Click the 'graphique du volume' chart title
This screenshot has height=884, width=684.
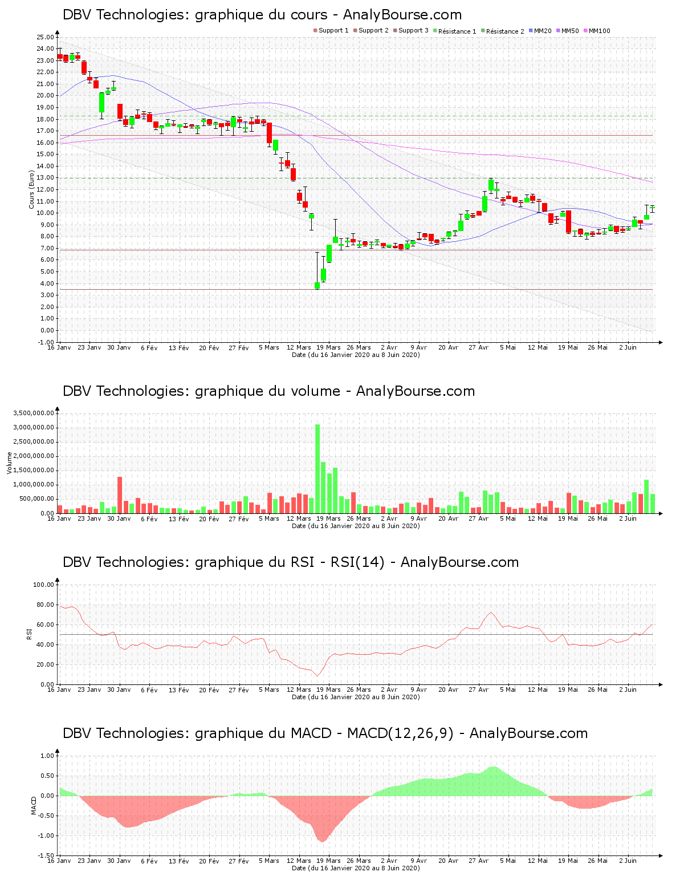(x=267, y=391)
